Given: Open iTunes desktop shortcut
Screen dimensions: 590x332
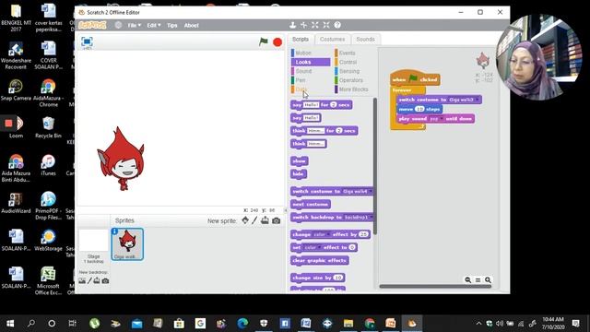Looking at the screenshot, I should (48, 166).
